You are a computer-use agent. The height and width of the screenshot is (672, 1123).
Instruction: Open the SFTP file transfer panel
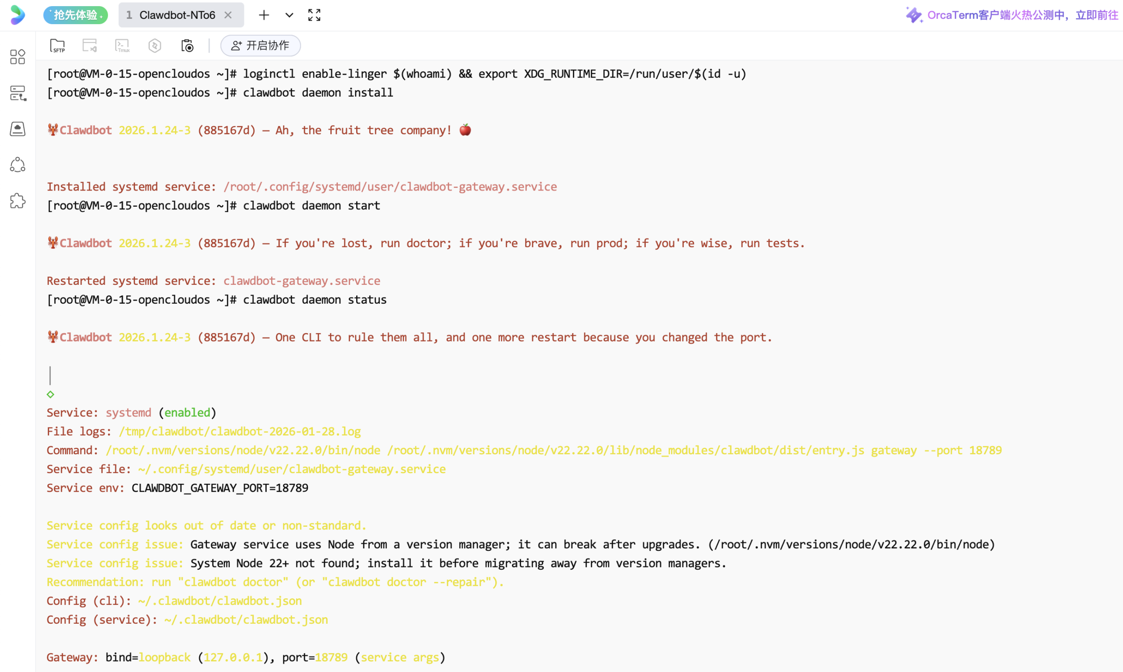(x=57, y=45)
